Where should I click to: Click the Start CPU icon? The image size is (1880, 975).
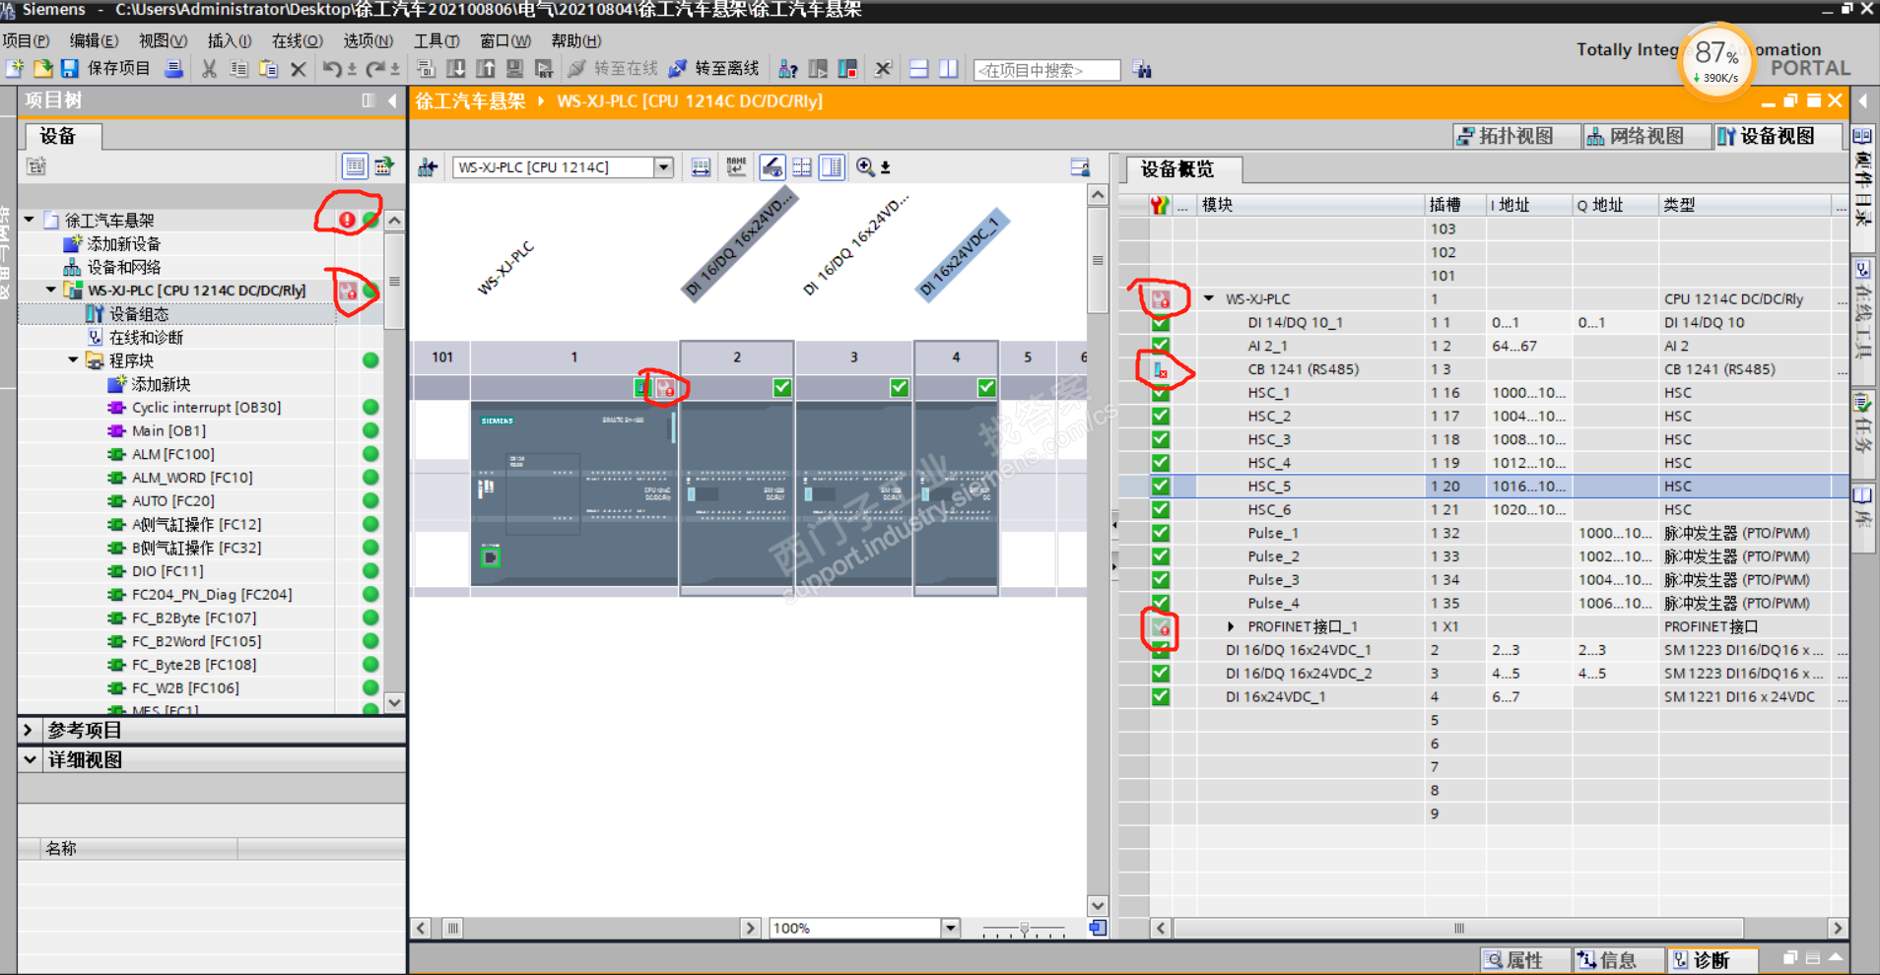818,69
